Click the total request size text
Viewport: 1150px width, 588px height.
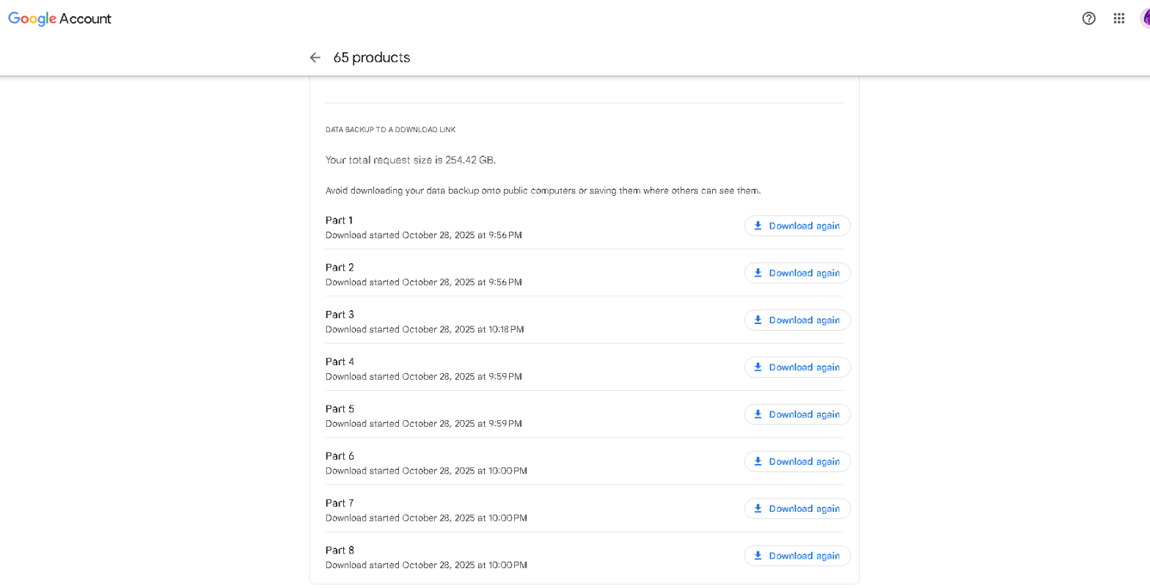tap(410, 160)
